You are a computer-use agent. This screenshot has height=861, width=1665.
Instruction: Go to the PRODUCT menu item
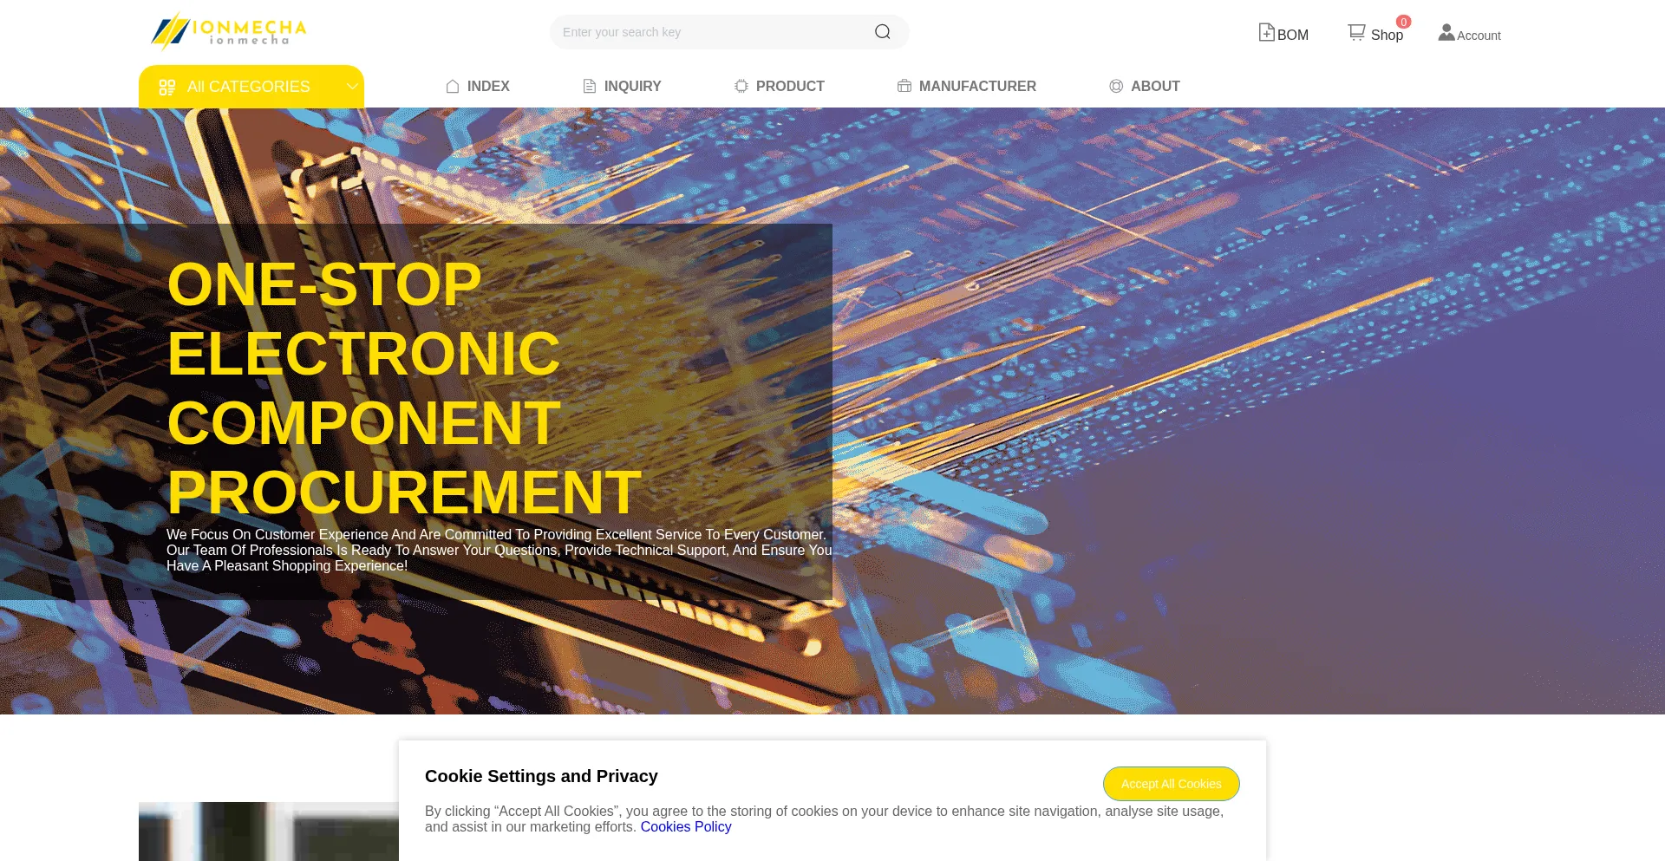(x=789, y=87)
